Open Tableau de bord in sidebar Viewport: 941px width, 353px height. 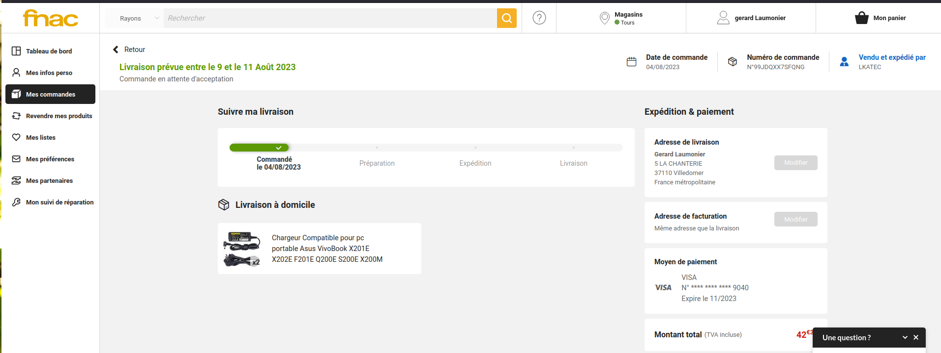[x=49, y=51]
